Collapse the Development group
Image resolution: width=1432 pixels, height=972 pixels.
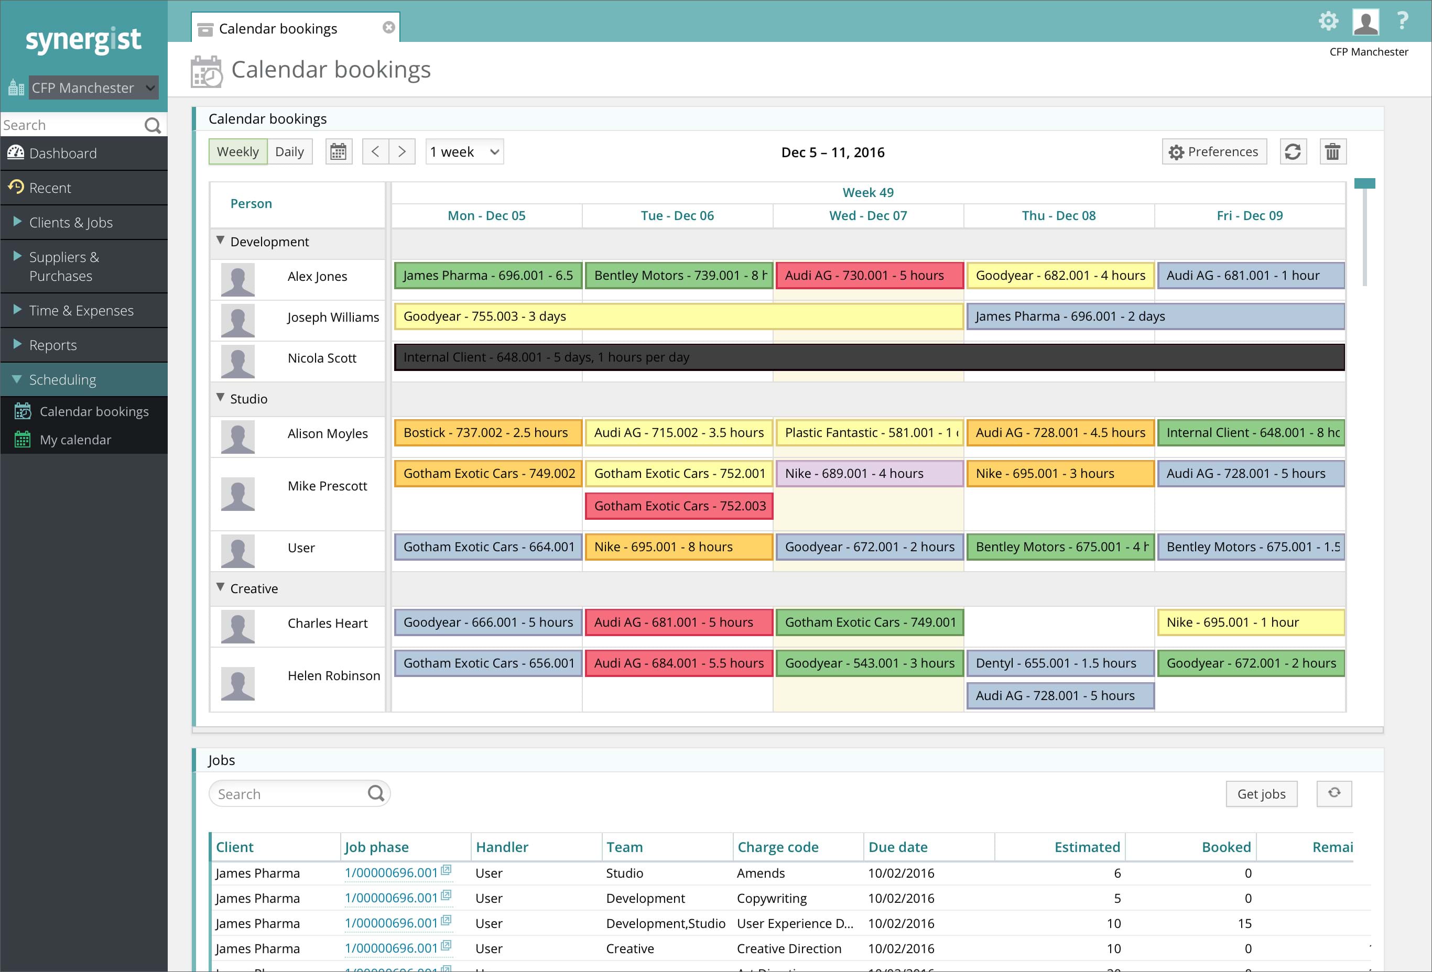221,240
